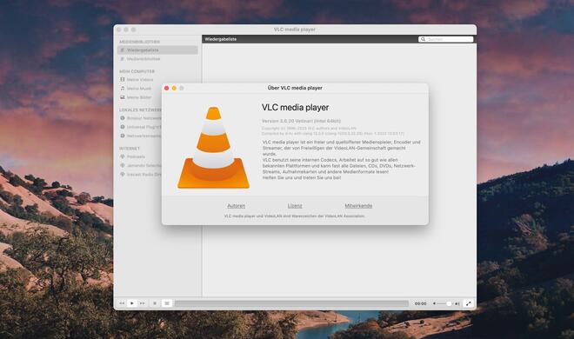
Task: Open Jamendo Selections in the sidebar
Action: pyautogui.click(x=143, y=166)
